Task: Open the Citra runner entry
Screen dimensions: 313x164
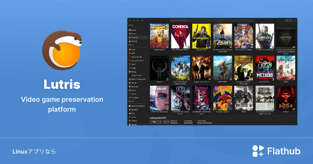Action: click(133, 113)
